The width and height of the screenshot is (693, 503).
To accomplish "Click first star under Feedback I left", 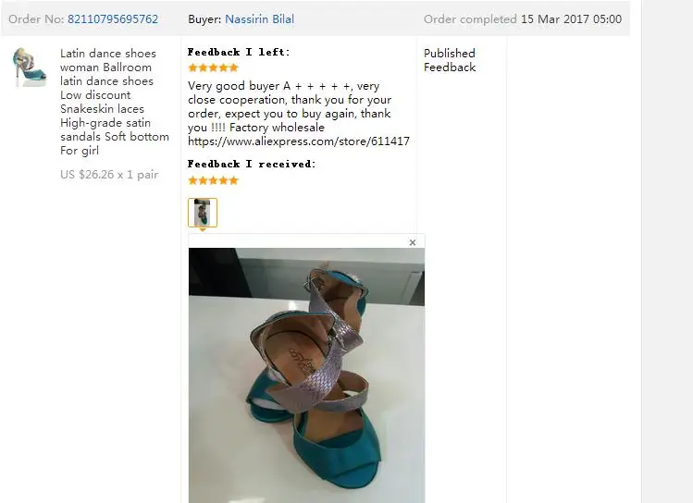I will pyautogui.click(x=192, y=67).
